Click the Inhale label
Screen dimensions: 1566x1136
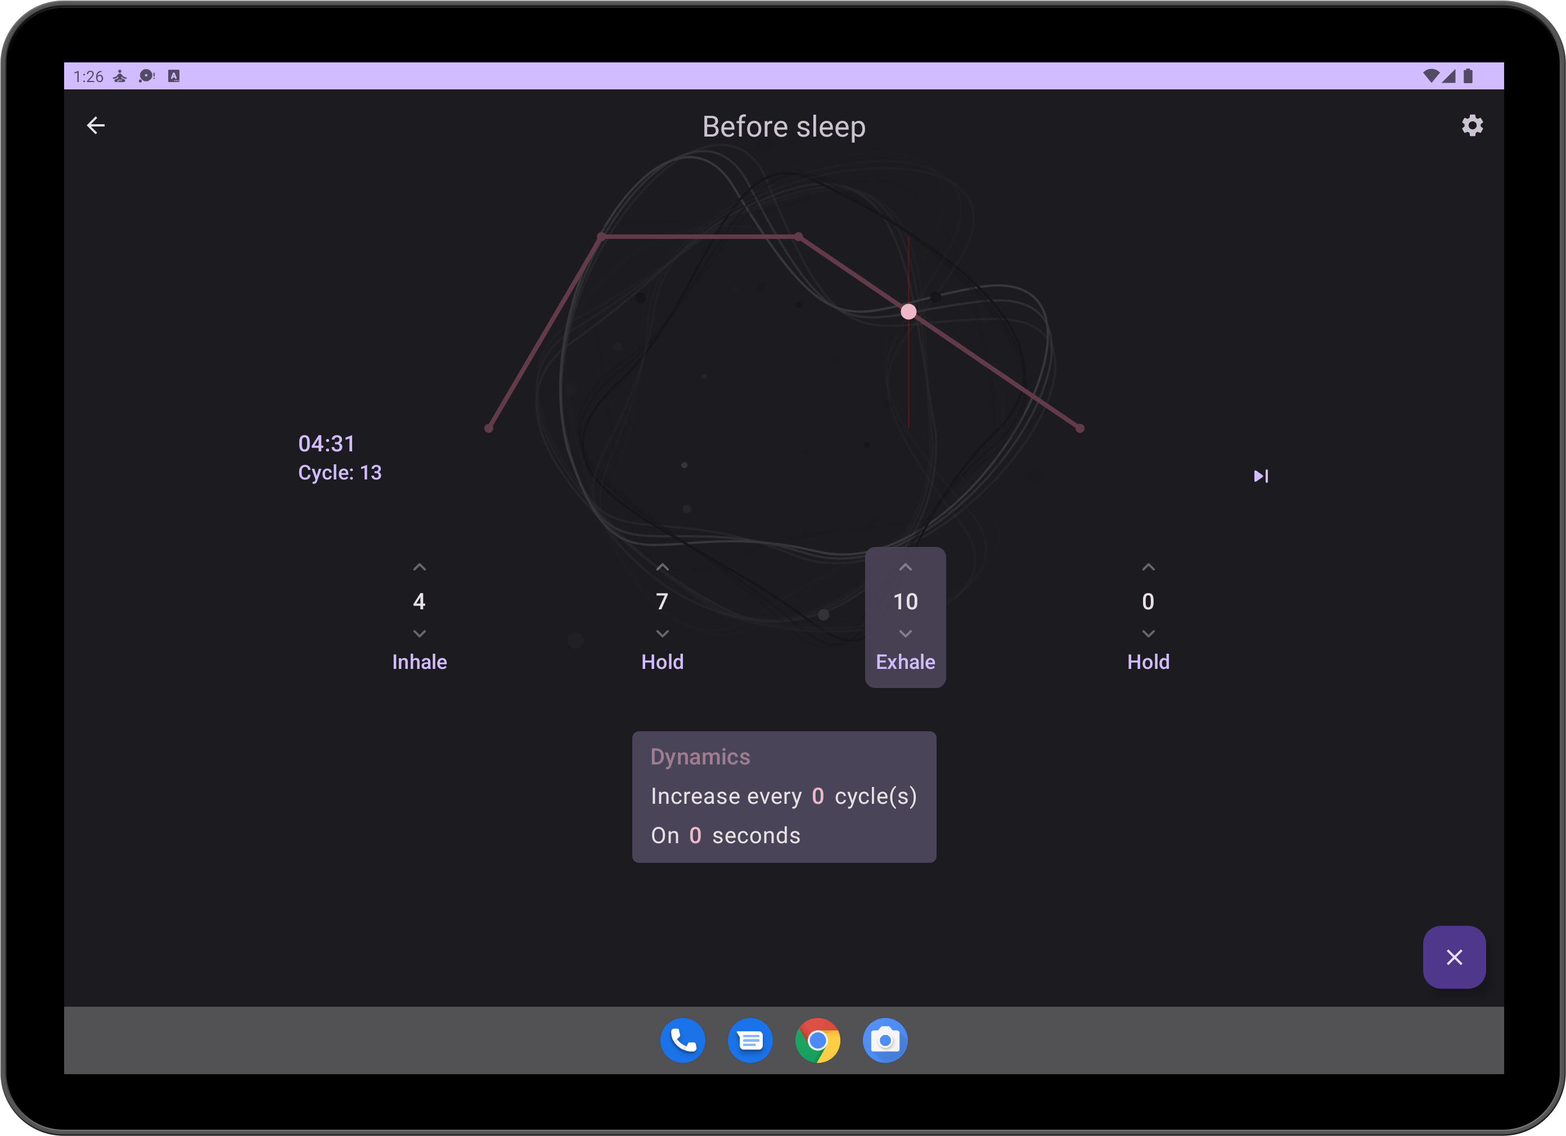[419, 662]
